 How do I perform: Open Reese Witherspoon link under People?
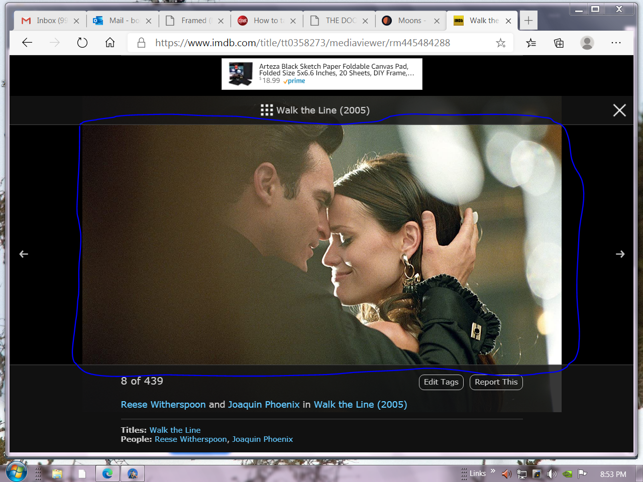191,439
